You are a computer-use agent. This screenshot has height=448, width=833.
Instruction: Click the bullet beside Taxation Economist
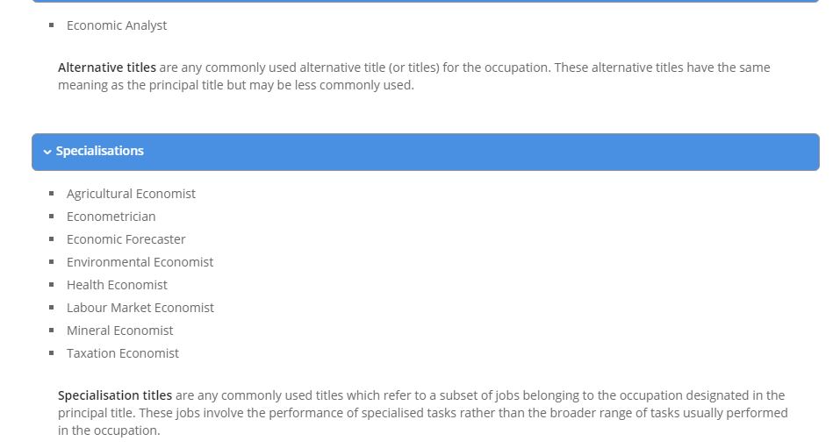pos(52,353)
